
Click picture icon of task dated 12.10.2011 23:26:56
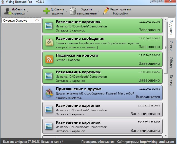click(x=49, y=109)
